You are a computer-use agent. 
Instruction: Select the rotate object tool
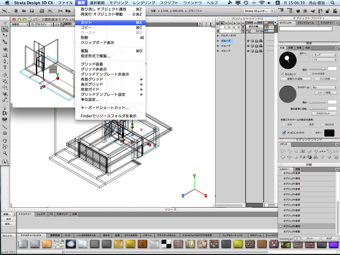5,35
